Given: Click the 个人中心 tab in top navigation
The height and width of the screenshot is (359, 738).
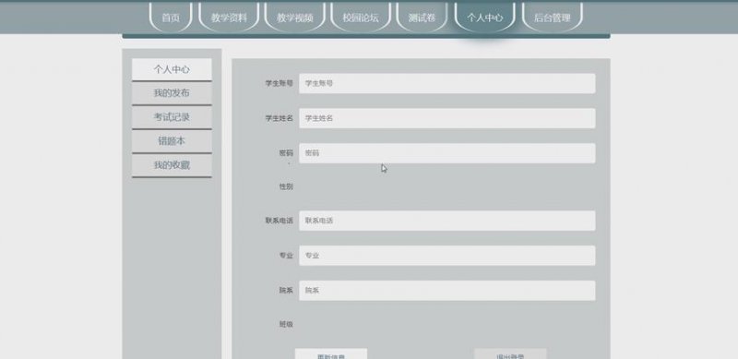Looking at the screenshot, I should 485,18.
